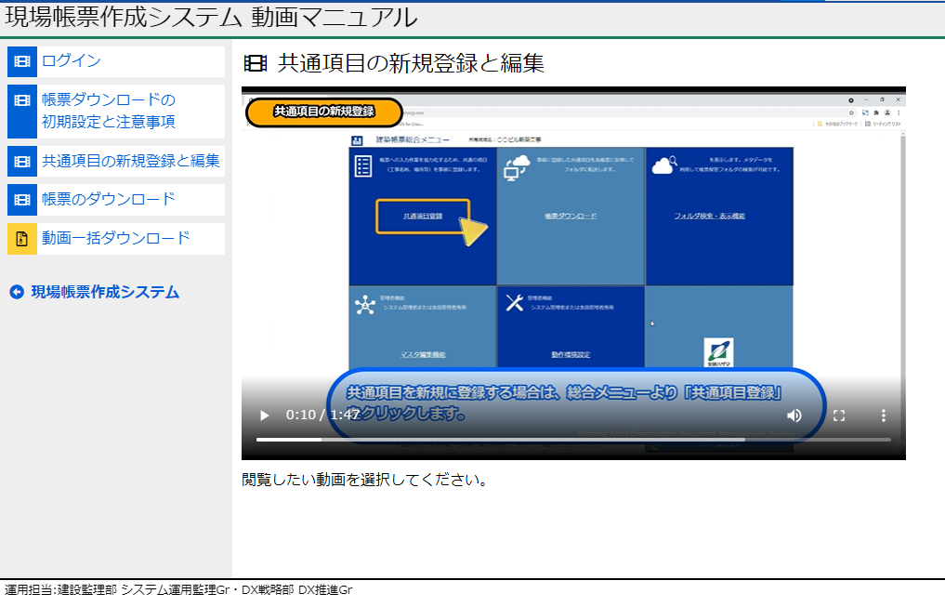Return to 現場帳票作成システム via link
Viewport: 945px width, 607px height.
click(106, 293)
